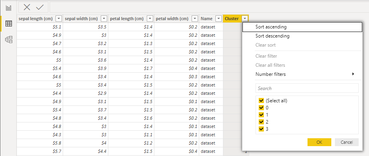The height and width of the screenshot is (156, 369).
Task: Select petal width cell $0.3
Action: [x=177, y=77]
